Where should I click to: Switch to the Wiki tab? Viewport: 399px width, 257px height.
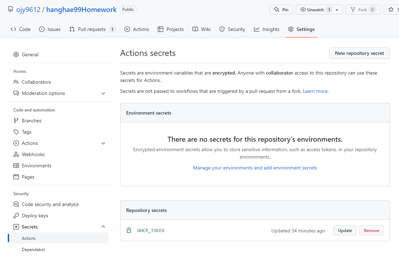click(201, 29)
